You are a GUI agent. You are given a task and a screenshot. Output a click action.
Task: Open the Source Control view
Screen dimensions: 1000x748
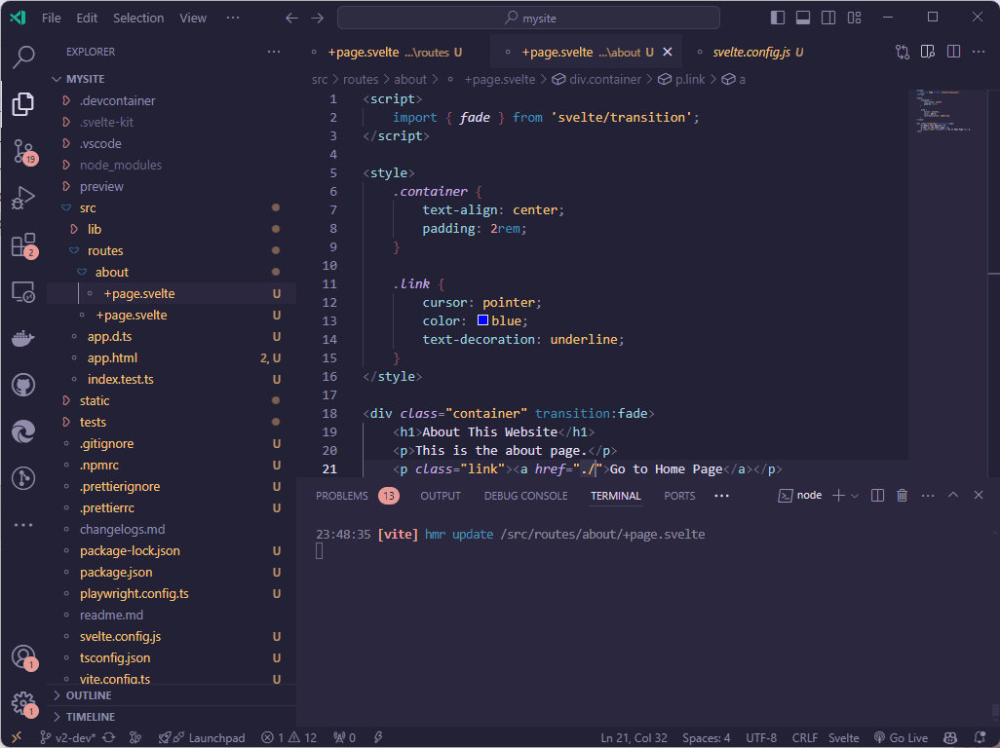tap(23, 151)
